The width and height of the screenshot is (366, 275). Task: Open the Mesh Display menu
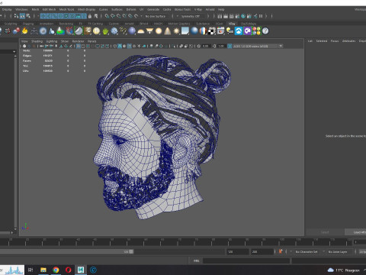pos(86,9)
